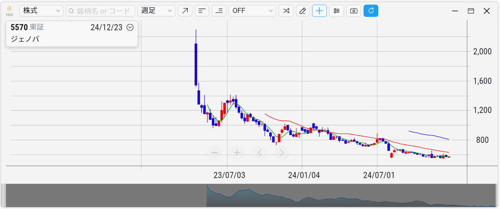Click the 24/01/04 date axis label
The image size is (500, 209).
[x=304, y=175]
